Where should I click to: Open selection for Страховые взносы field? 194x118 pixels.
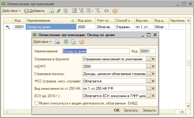point(148,74)
